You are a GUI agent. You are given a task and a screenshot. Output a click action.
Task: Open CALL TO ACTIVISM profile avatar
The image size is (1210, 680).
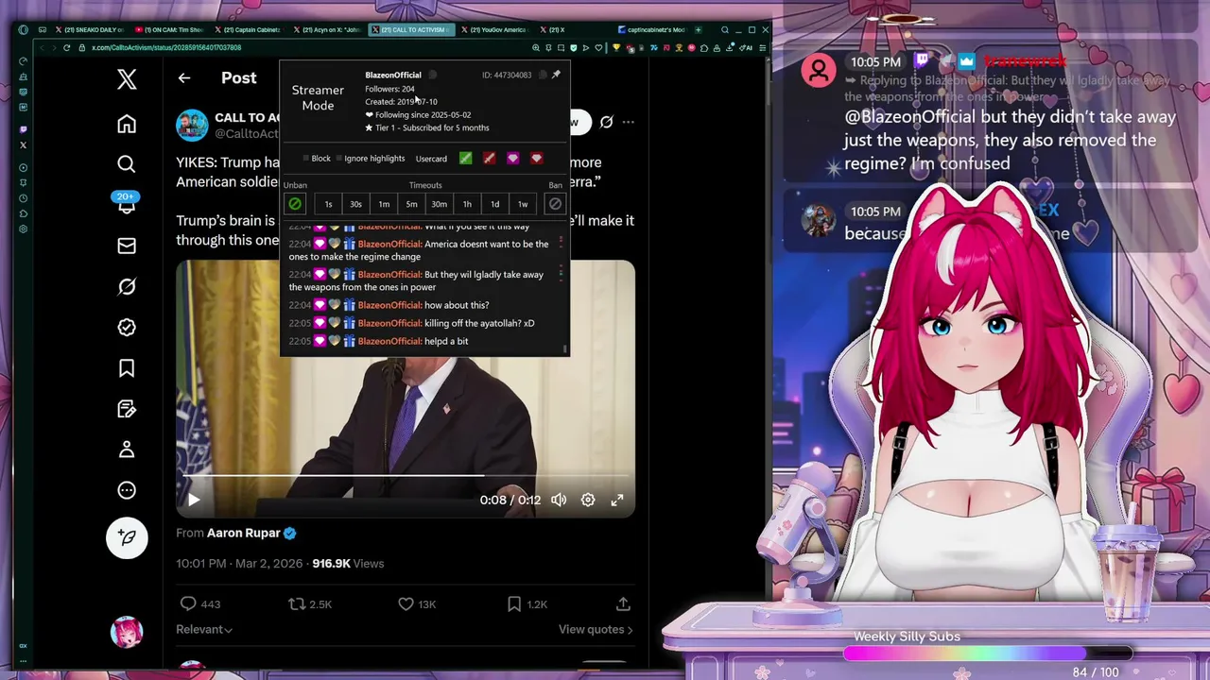point(192,124)
